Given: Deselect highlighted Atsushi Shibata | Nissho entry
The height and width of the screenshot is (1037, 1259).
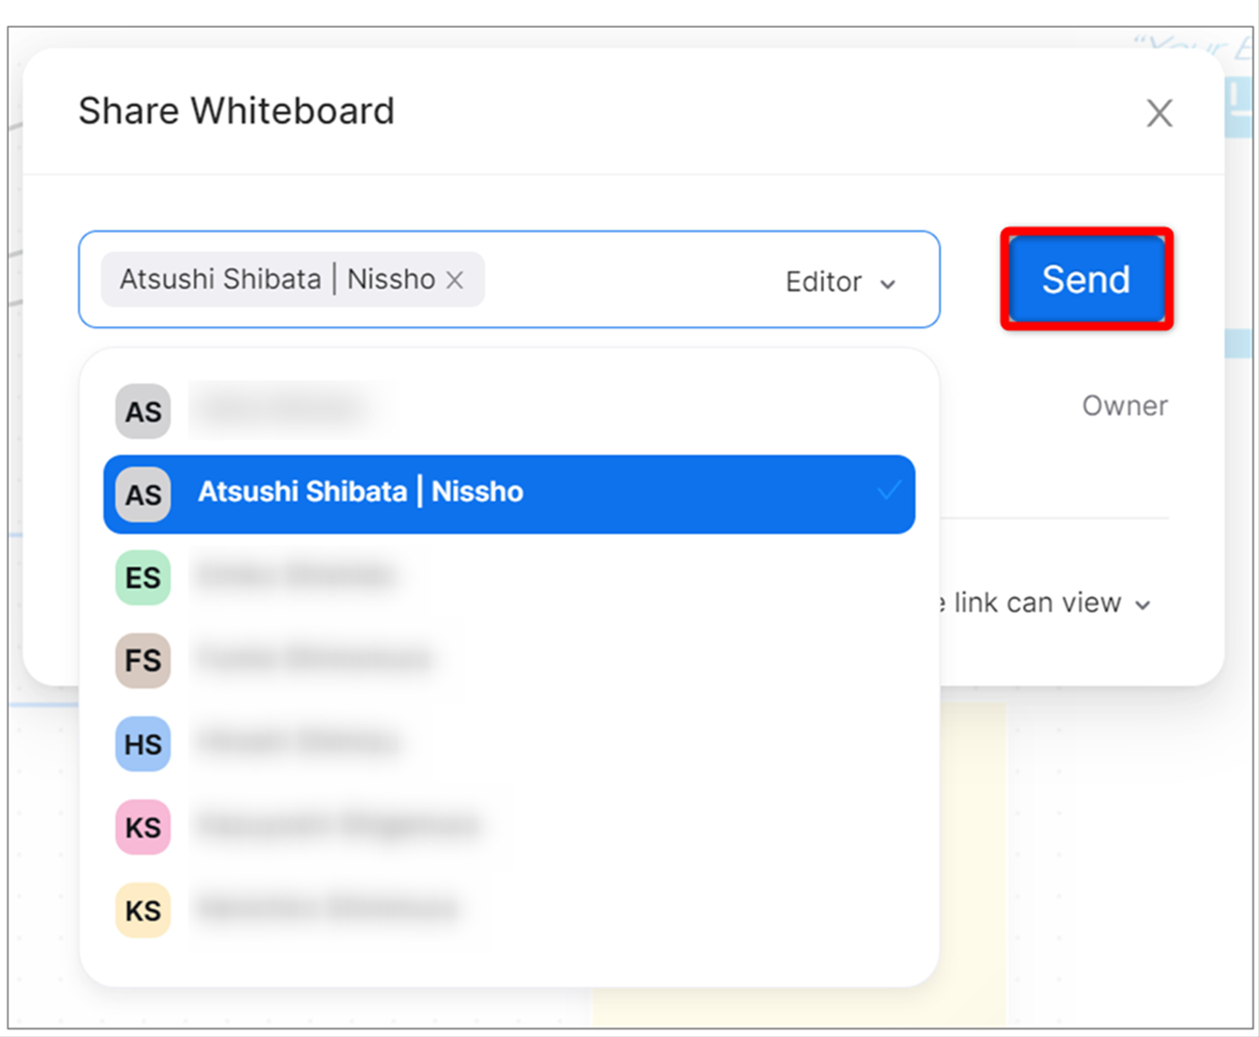Looking at the screenshot, I should (509, 494).
